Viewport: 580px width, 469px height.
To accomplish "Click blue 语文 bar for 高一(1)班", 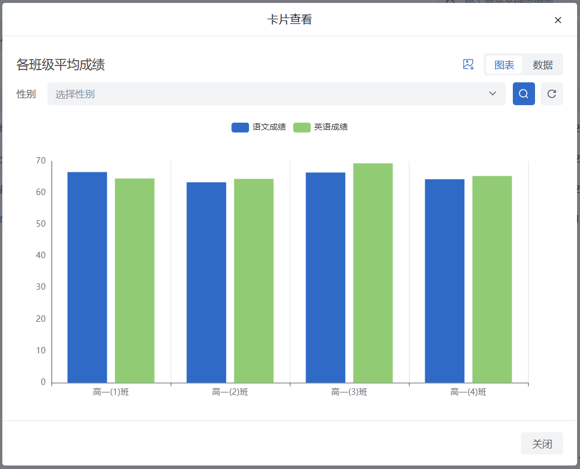I will coord(87,277).
